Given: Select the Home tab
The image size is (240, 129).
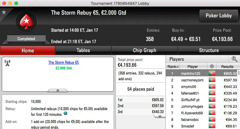Looking at the screenshot, I should (x=28, y=51).
